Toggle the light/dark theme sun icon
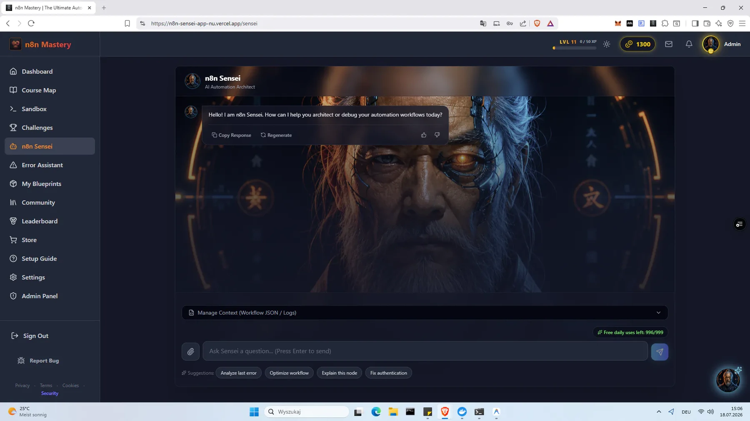 [607, 44]
